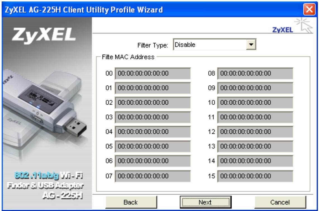The height and width of the screenshot is (211, 319).
Task: Click MAC address field 05
Action: click(x=153, y=146)
